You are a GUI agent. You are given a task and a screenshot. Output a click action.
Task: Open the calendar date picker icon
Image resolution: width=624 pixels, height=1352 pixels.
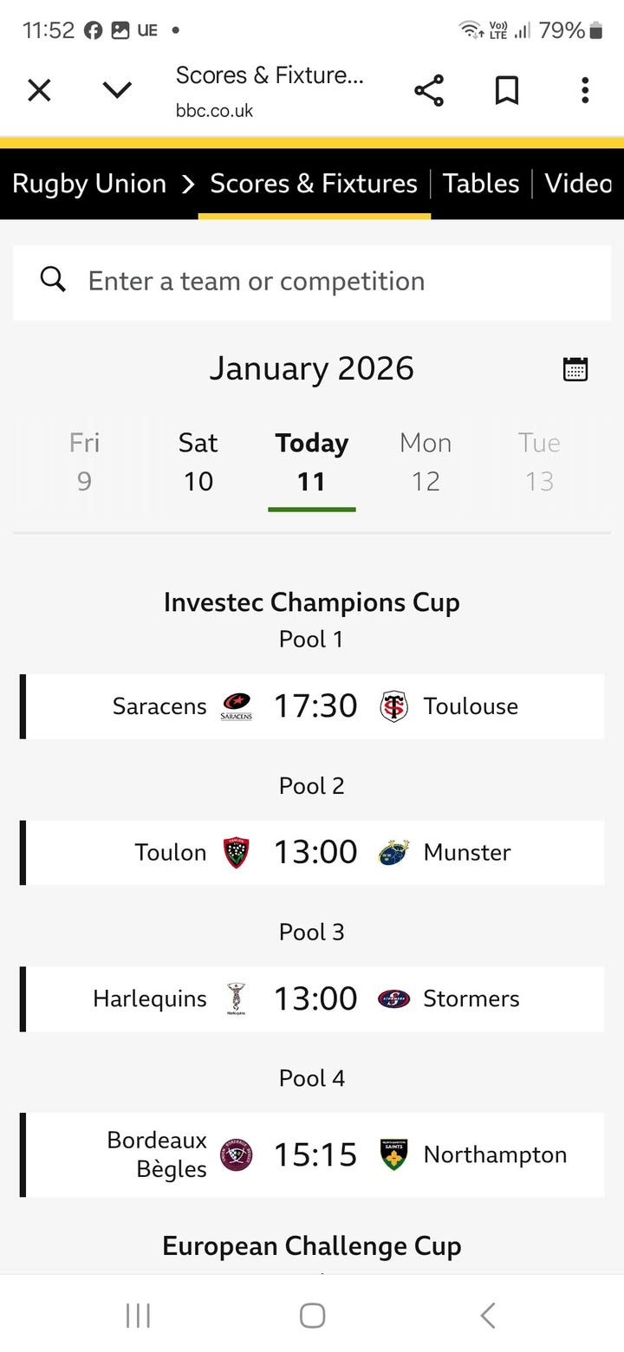pyautogui.click(x=575, y=368)
